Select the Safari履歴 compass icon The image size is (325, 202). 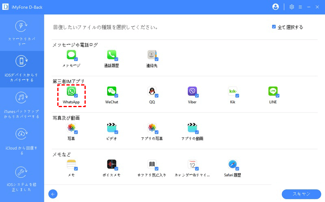[232, 164]
